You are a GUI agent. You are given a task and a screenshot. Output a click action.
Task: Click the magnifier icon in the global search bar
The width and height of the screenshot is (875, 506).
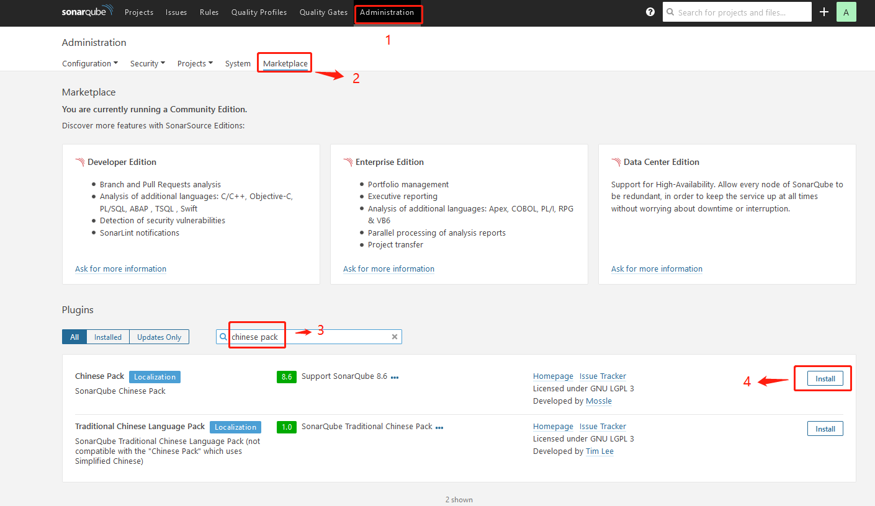(x=671, y=12)
